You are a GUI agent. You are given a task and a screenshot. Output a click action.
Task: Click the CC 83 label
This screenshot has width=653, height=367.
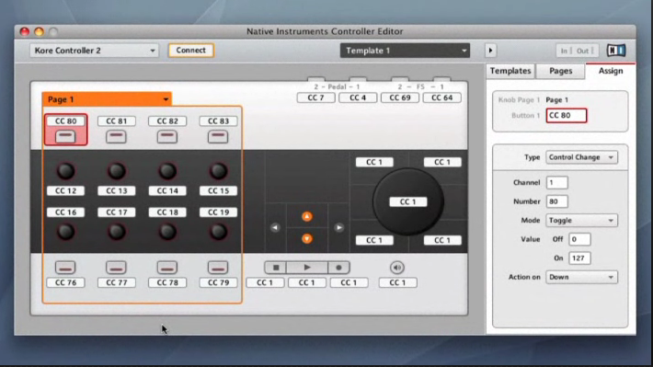point(218,120)
